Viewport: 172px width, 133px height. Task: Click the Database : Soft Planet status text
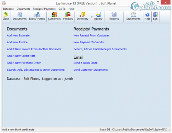point(23,79)
